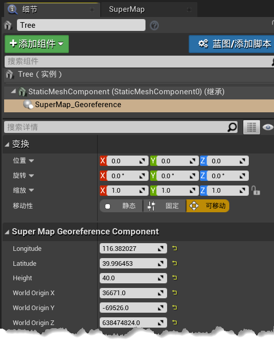Reset Longitude to default with yellow arrow
This screenshot has height=340, width=274.
click(174, 248)
